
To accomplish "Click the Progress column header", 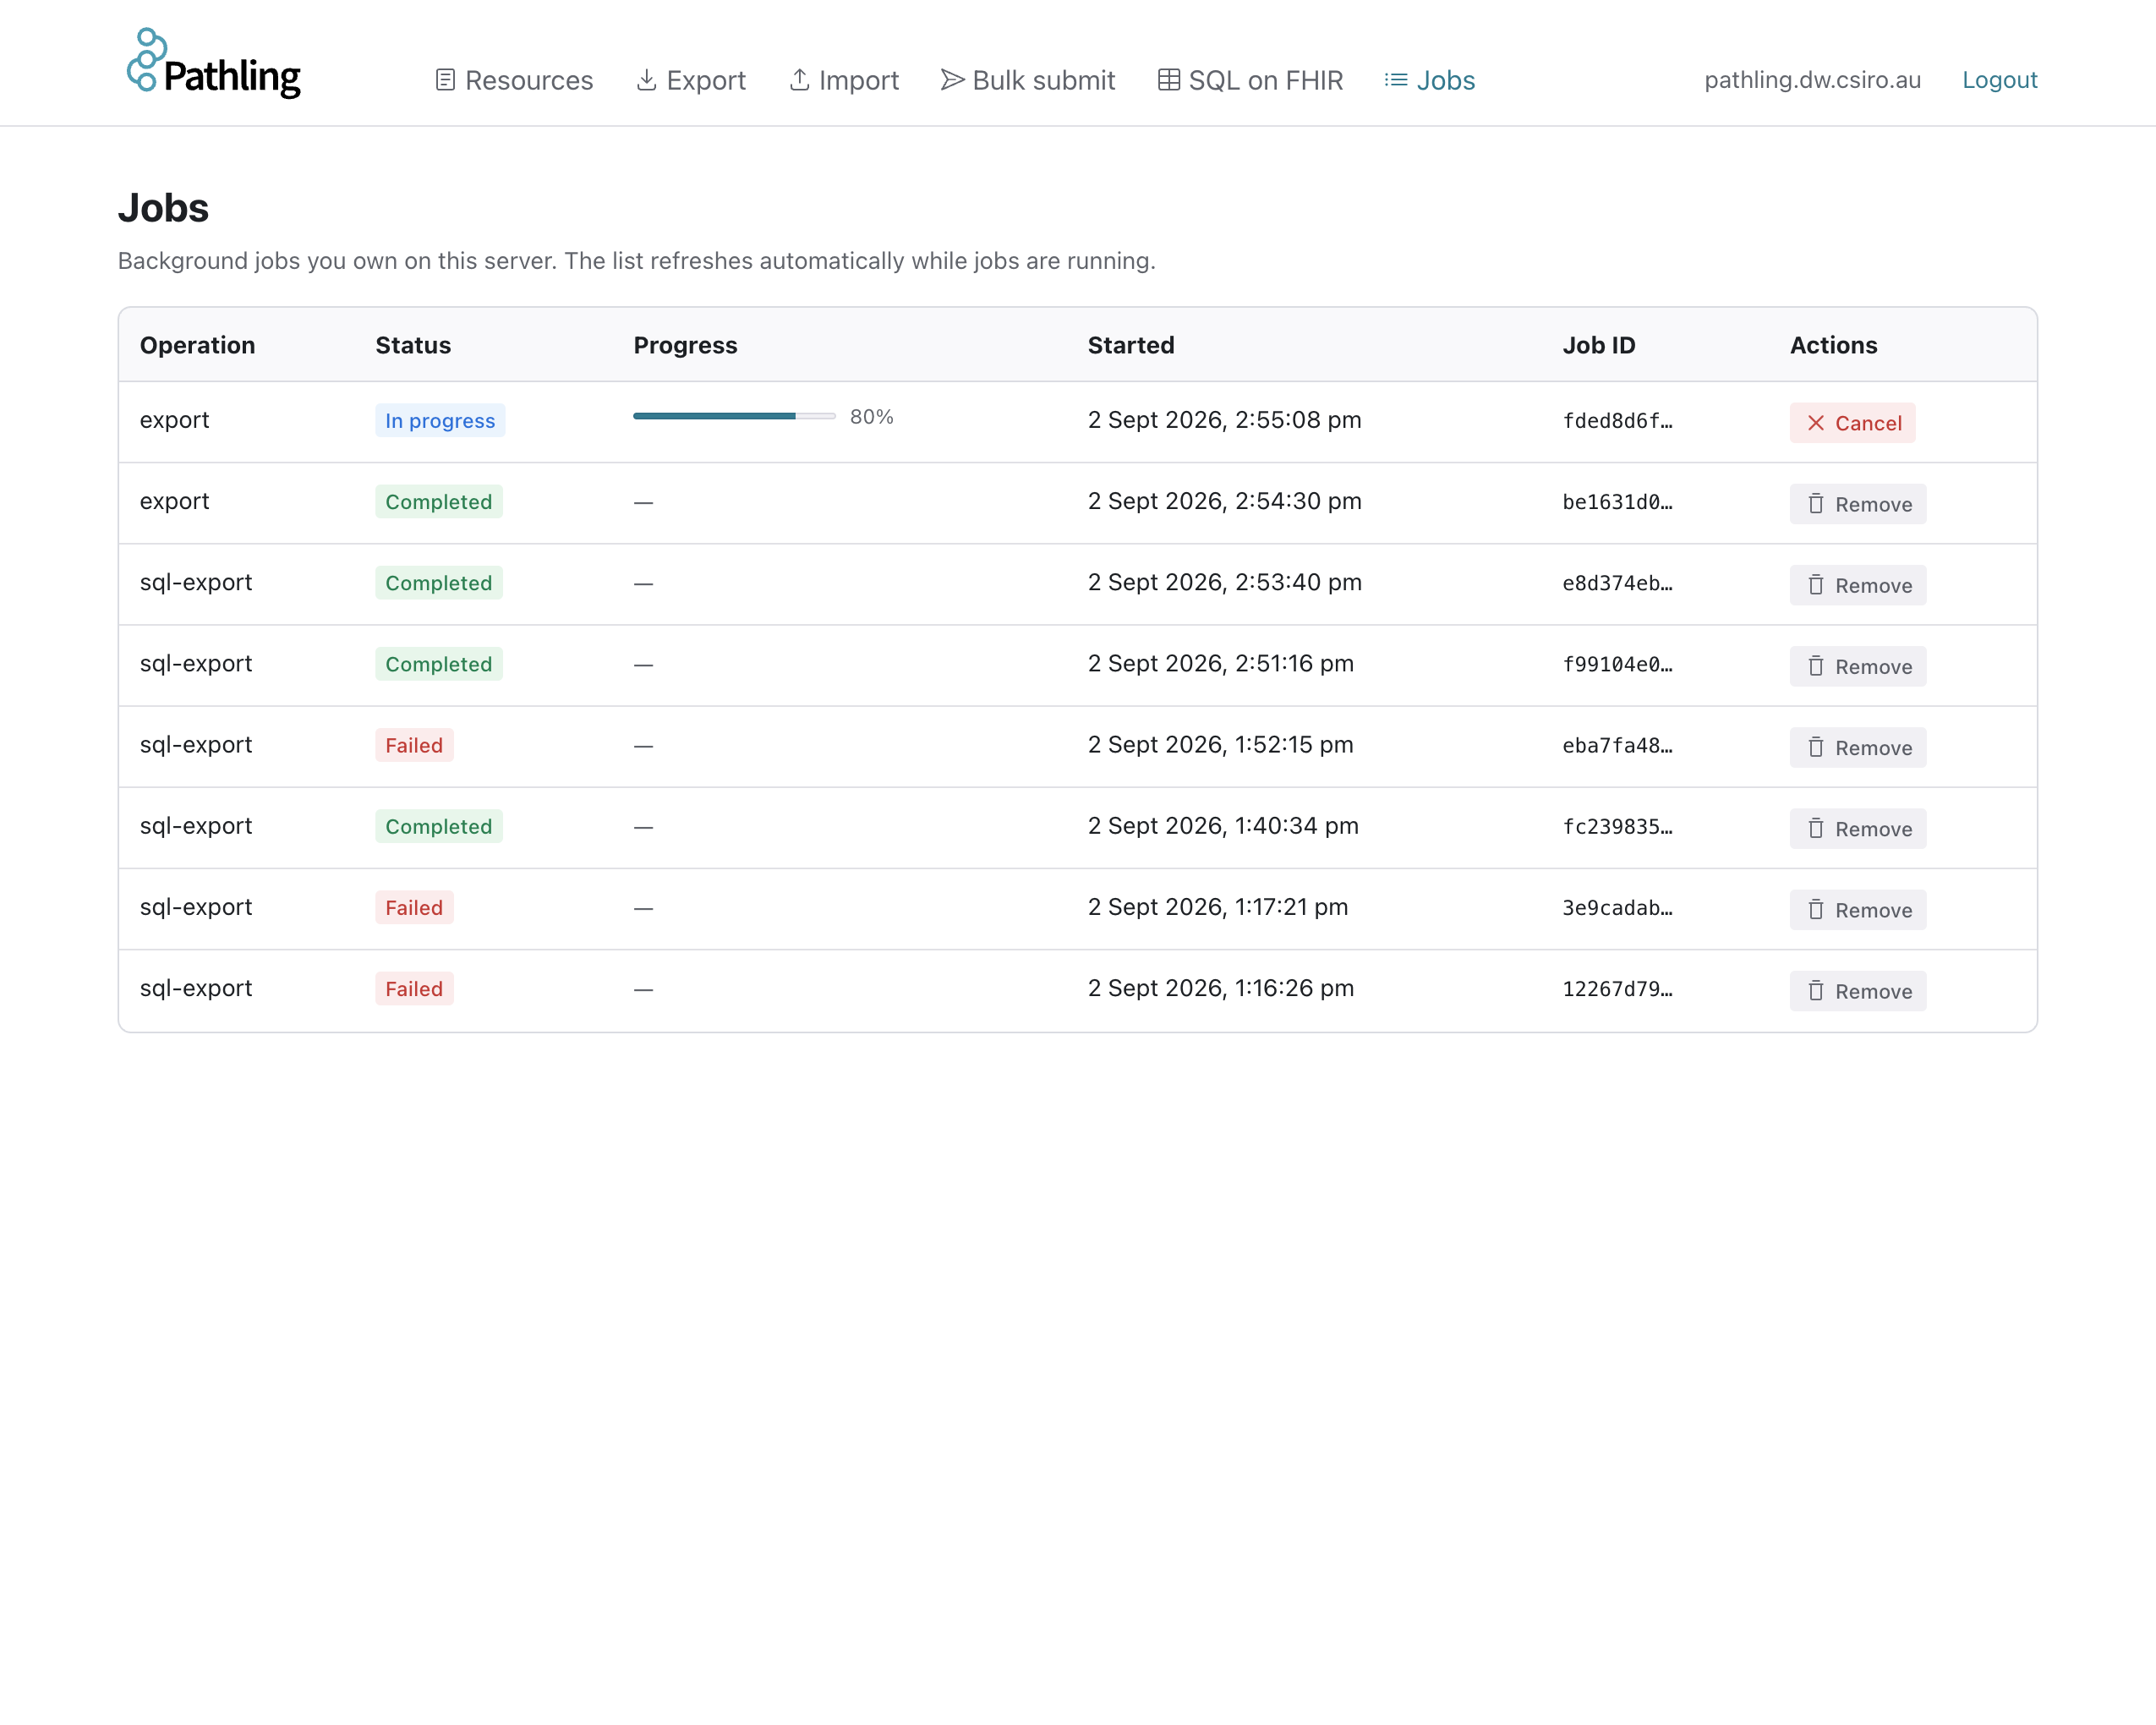I will pos(685,345).
